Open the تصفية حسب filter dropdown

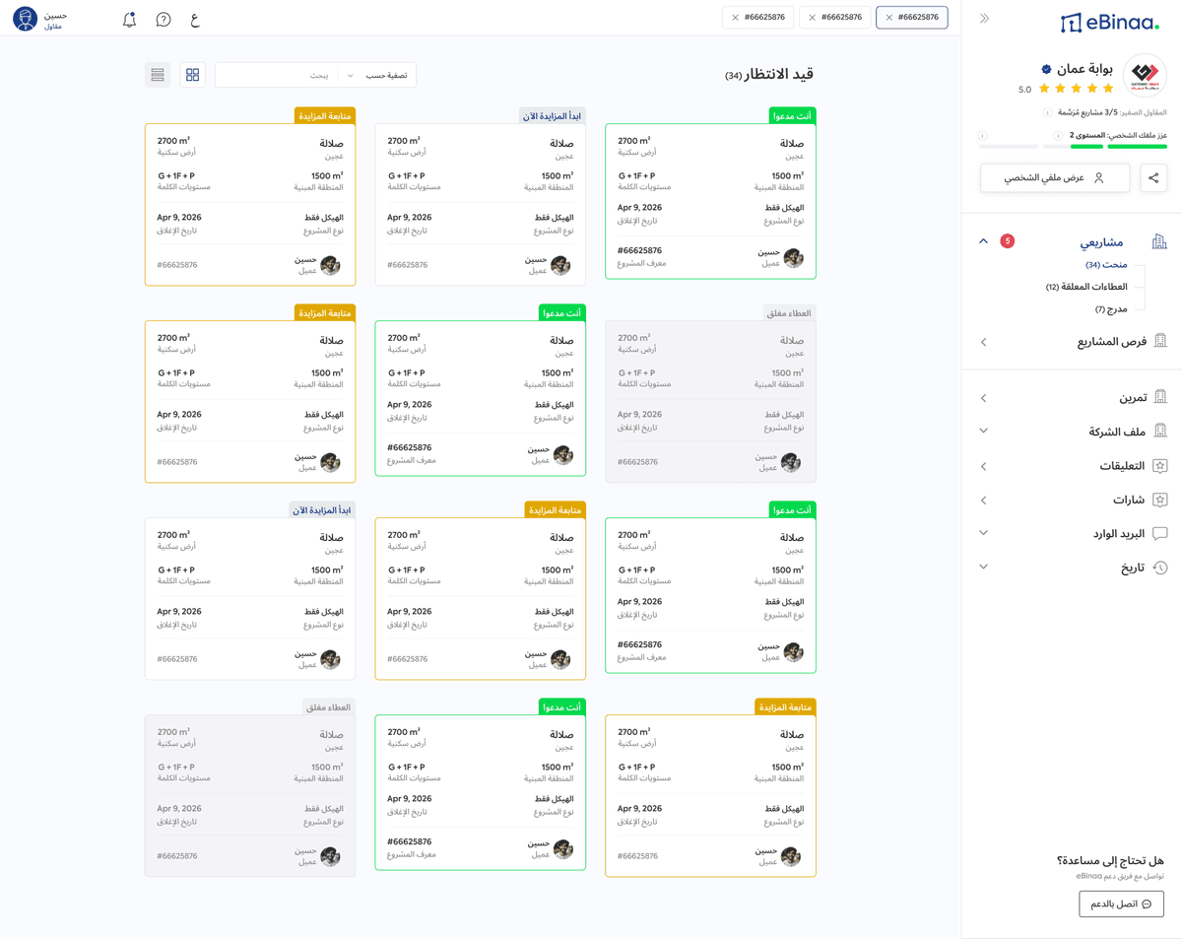(x=377, y=75)
